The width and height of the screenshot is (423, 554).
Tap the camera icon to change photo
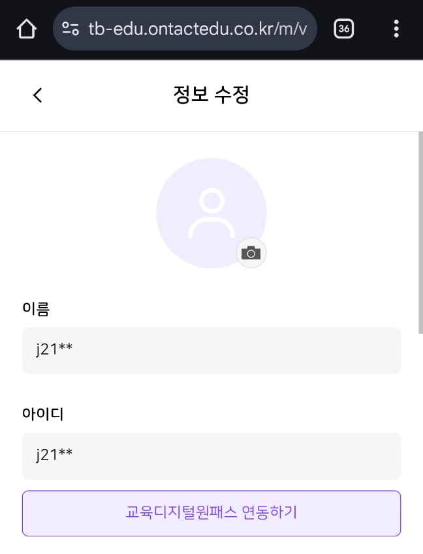tap(251, 253)
